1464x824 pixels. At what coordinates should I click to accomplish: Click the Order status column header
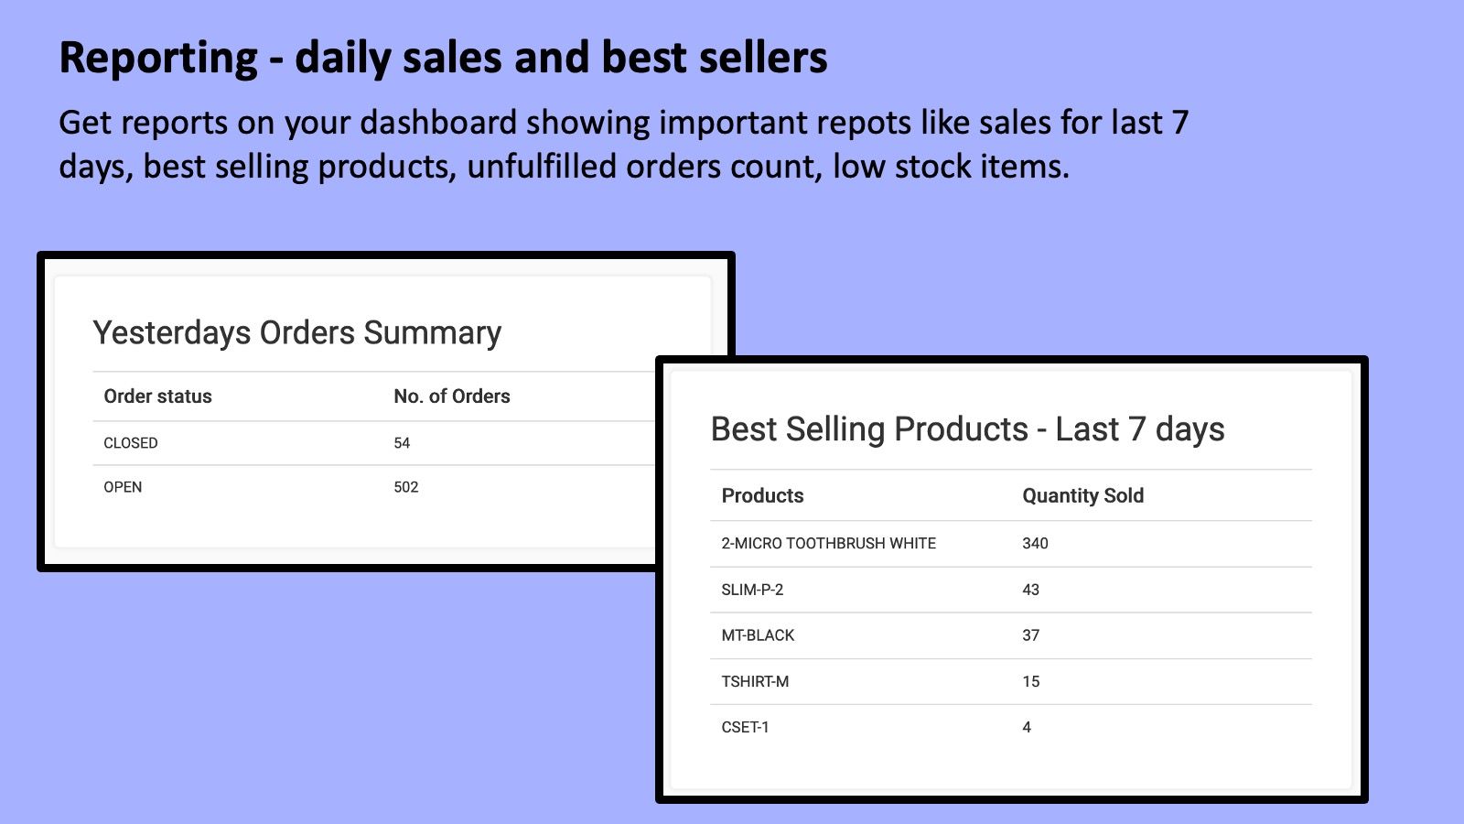tap(156, 396)
